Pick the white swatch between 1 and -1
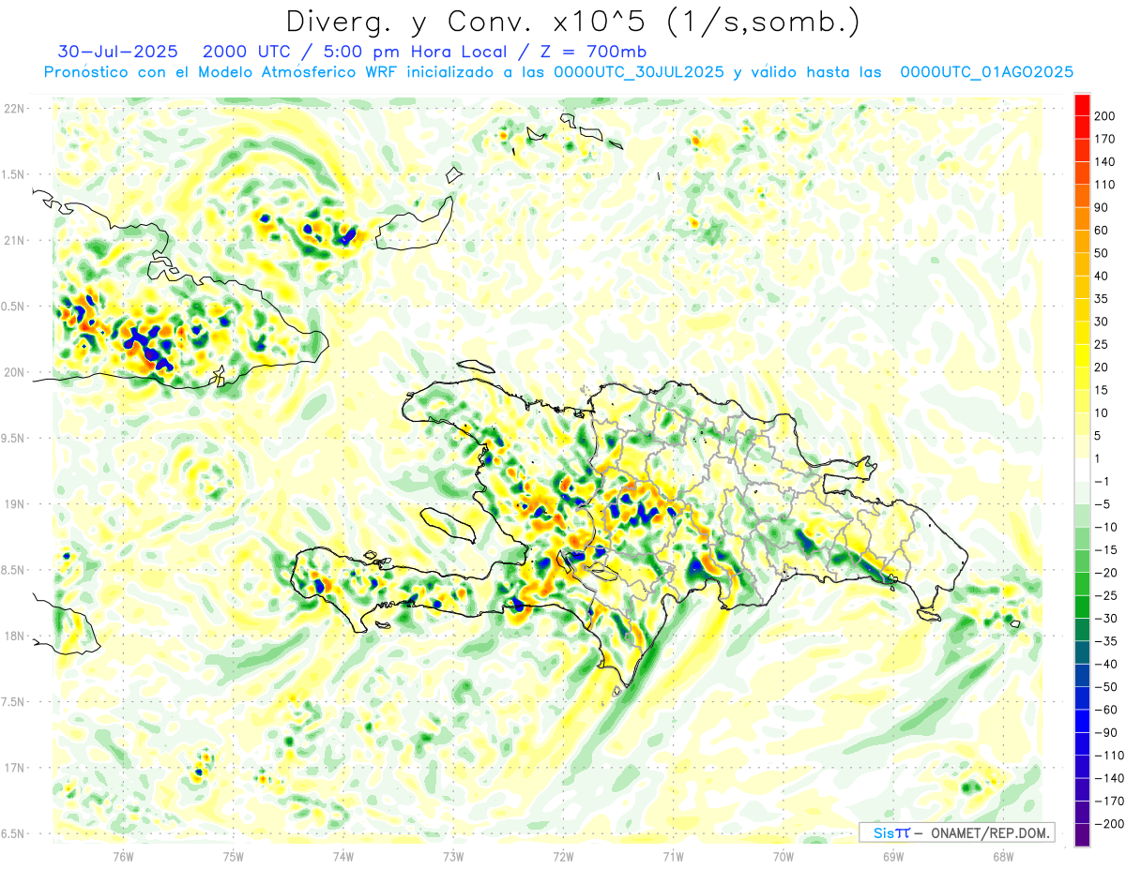This screenshot has height=869, width=1126. [1082, 471]
